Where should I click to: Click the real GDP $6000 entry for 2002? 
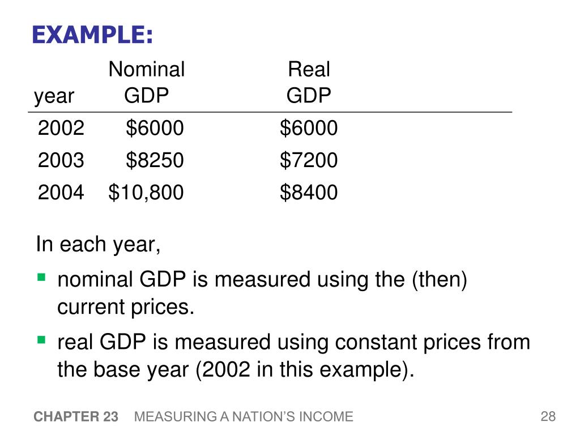(x=309, y=128)
